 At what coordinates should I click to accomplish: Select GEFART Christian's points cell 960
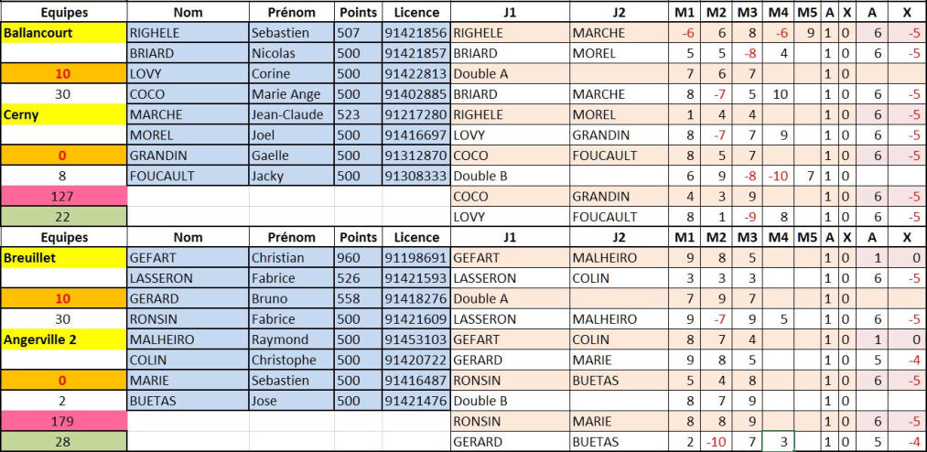pos(358,258)
